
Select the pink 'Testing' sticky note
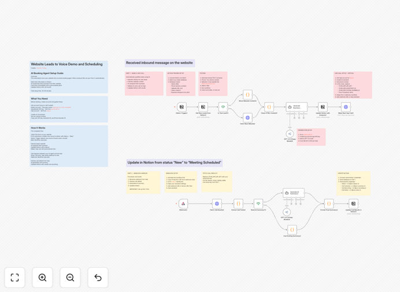pos(213,83)
